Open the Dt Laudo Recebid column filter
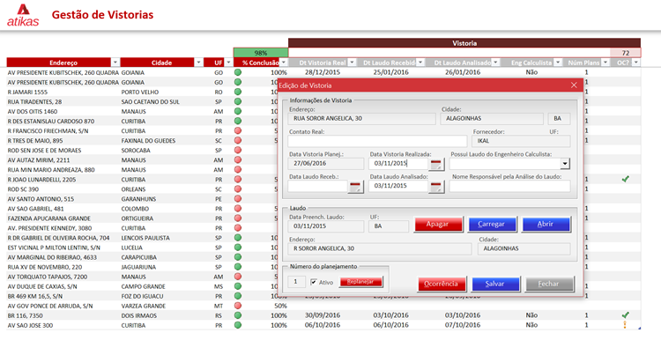This screenshot has height=355, width=661. [420, 63]
